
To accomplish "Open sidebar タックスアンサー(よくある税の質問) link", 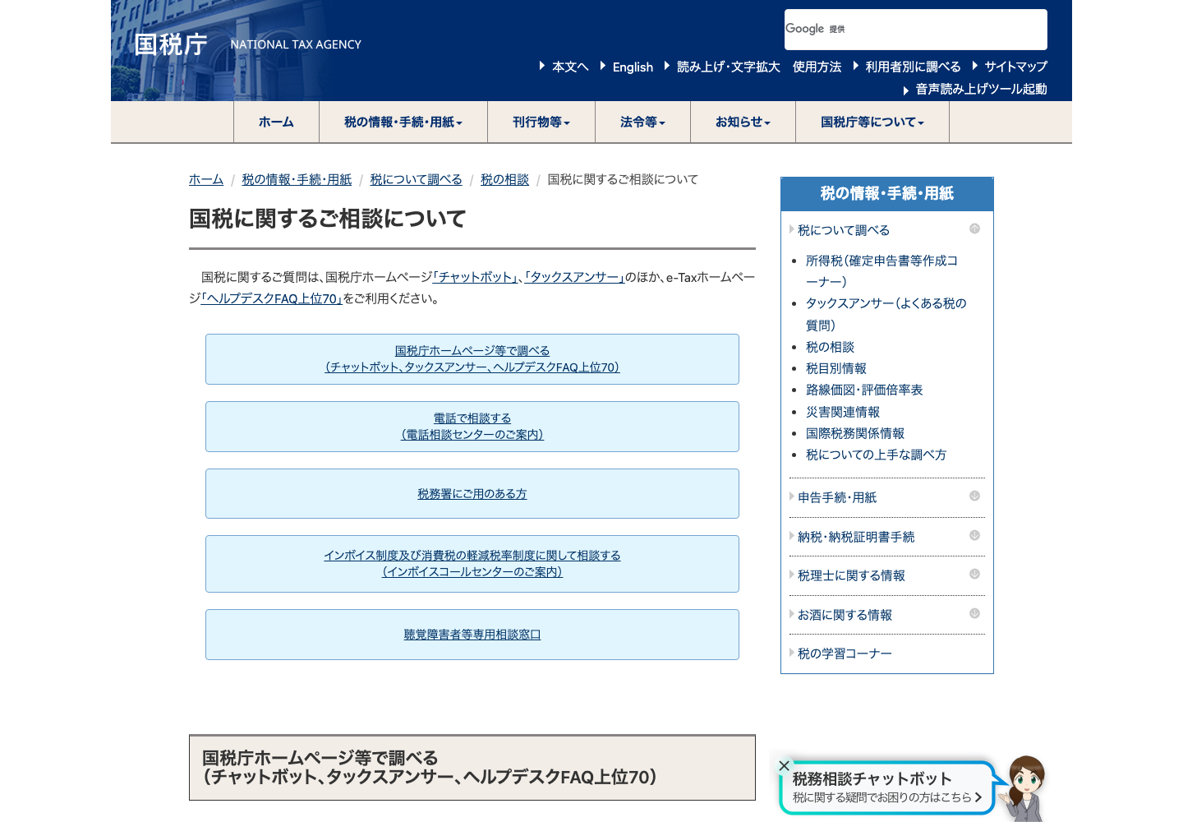I will tap(886, 314).
